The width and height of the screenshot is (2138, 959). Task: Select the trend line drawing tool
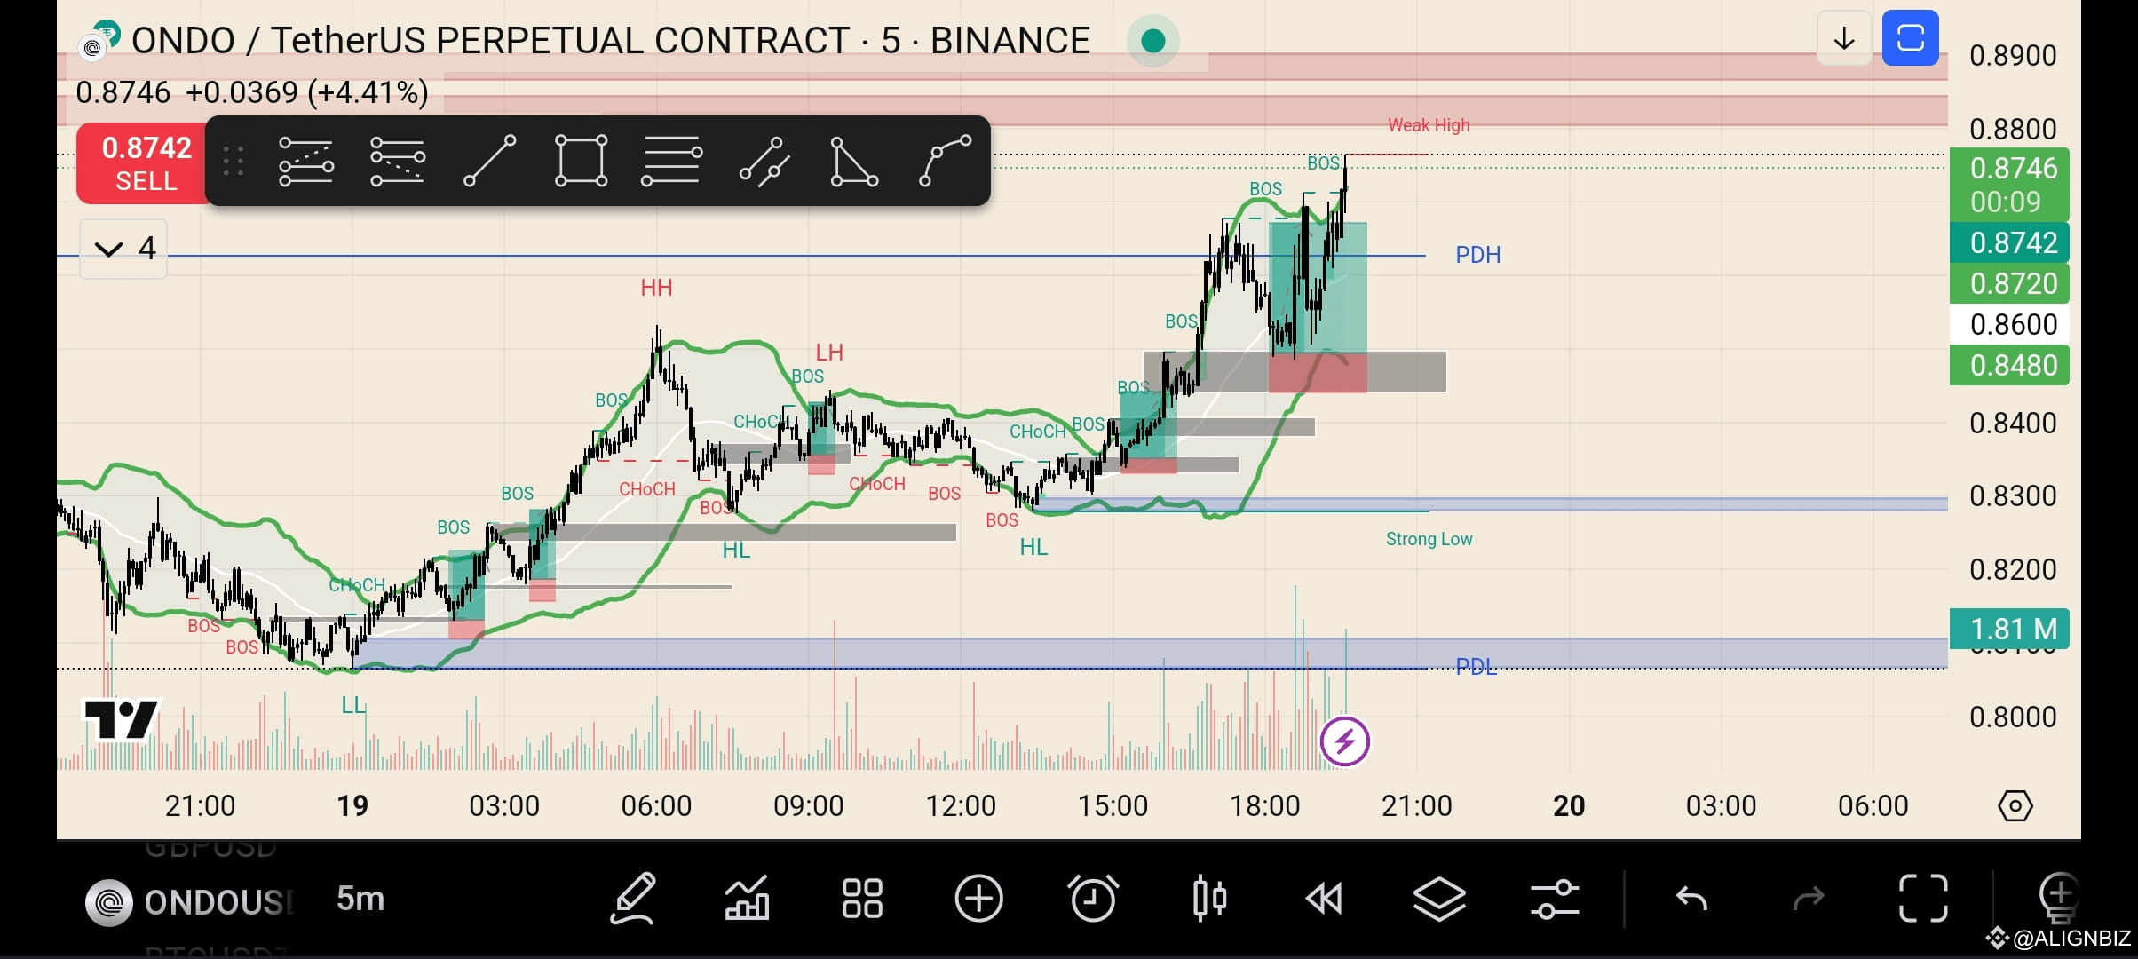point(489,161)
